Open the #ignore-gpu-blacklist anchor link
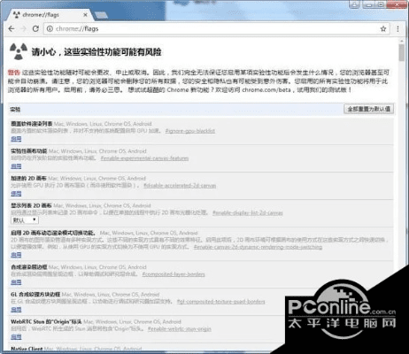The image size is (409, 354). [190, 131]
